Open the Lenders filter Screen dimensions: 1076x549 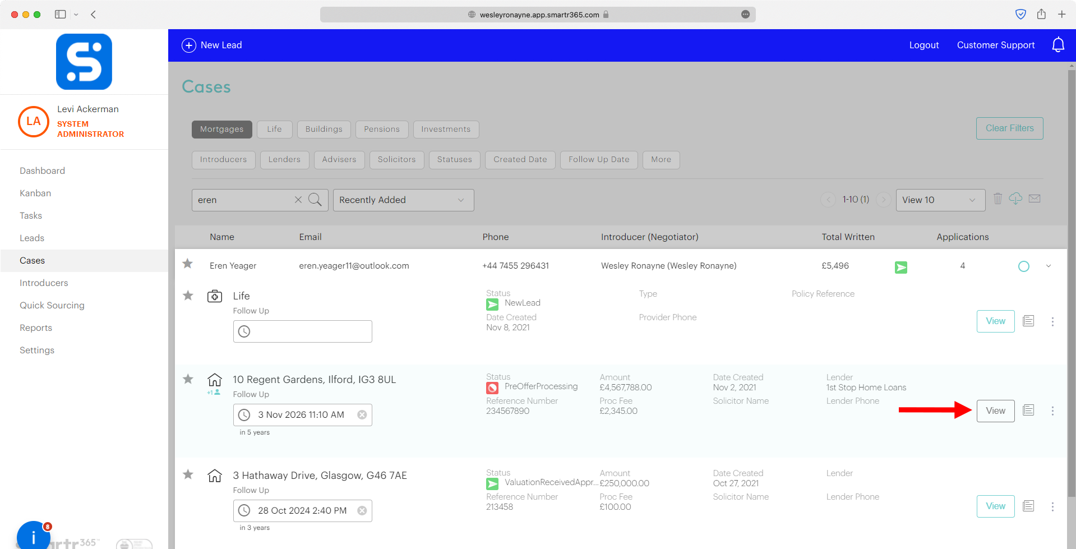tap(284, 160)
